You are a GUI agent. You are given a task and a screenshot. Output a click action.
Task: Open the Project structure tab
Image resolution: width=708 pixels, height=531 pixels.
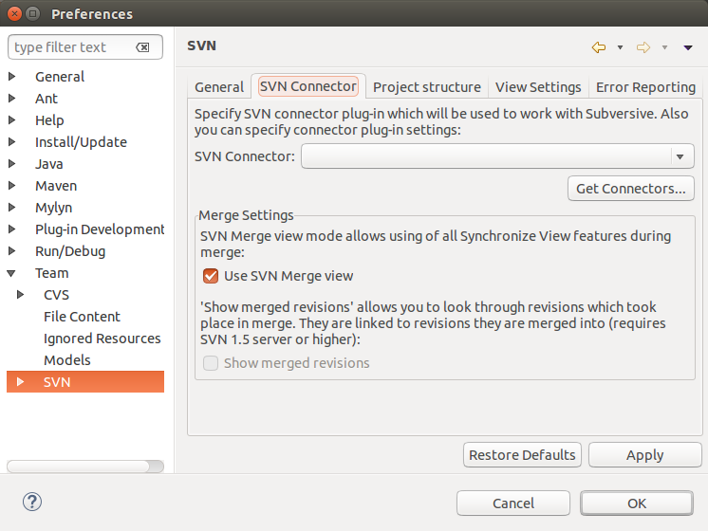[x=427, y=86]
